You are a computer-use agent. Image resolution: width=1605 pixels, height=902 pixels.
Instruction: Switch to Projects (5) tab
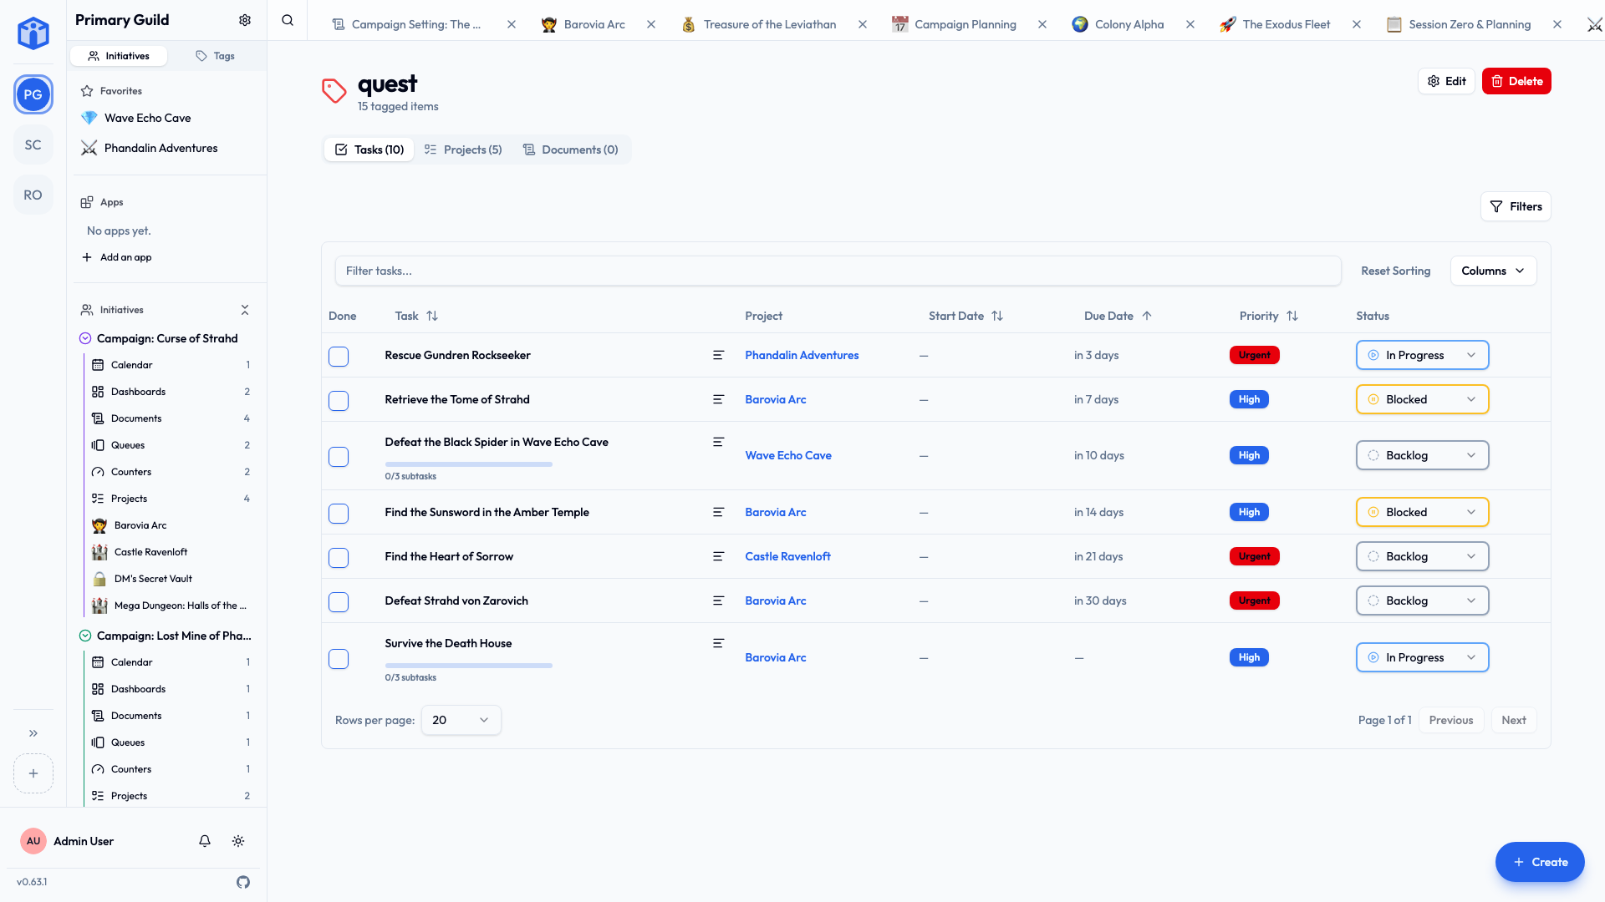pos(463,149)
